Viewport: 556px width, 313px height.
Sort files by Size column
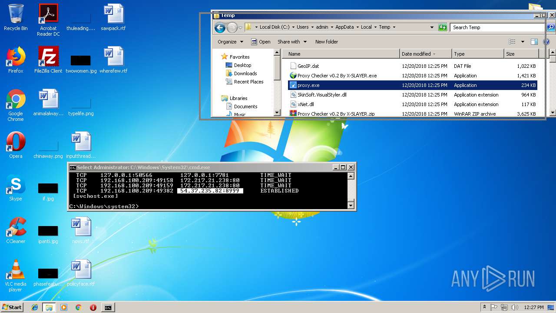tap(521, 54)
